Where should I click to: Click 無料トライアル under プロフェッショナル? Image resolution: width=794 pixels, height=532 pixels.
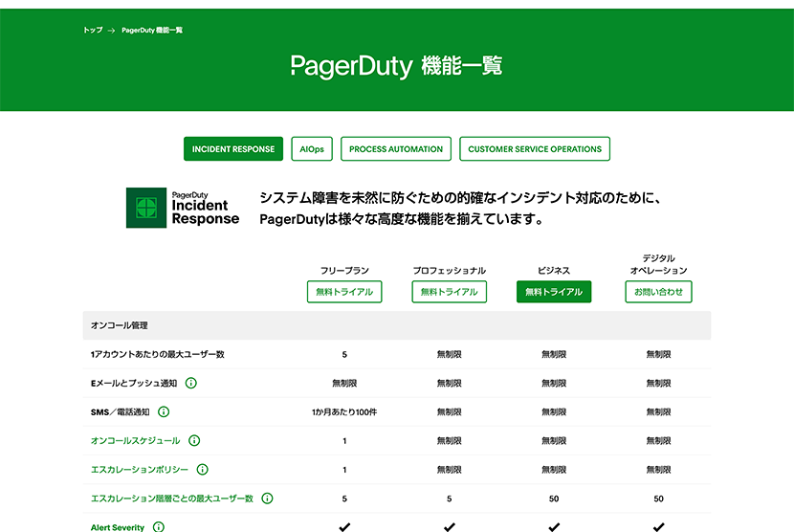(x=450, y=292)
